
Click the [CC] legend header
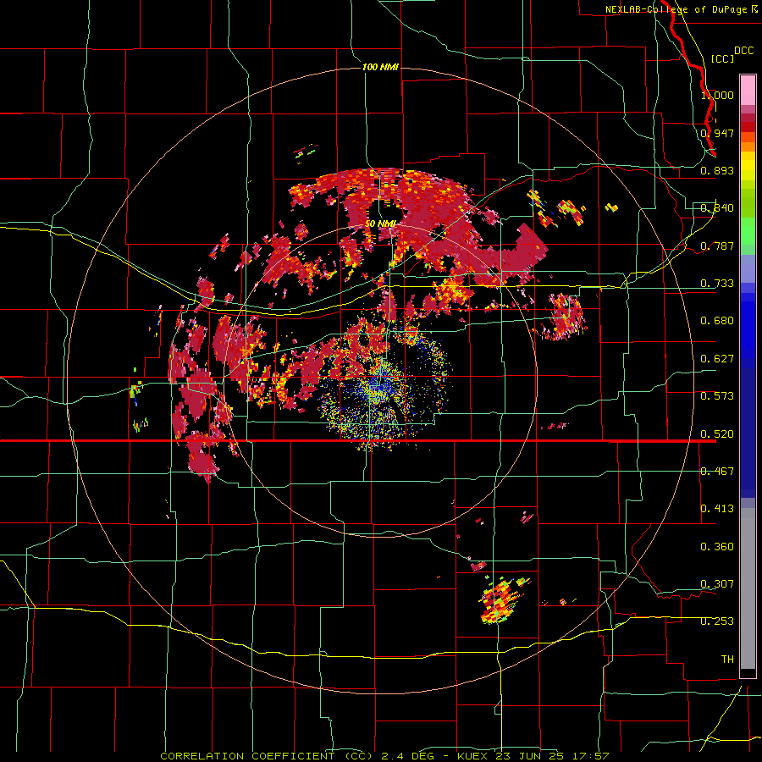click(722, 58)
